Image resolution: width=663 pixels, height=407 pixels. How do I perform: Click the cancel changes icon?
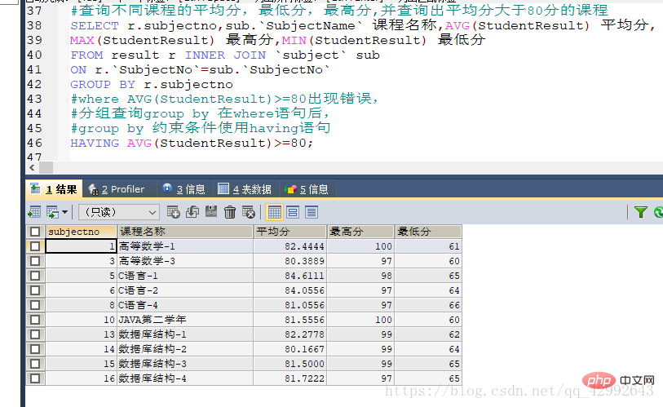(x=249, y=212)
